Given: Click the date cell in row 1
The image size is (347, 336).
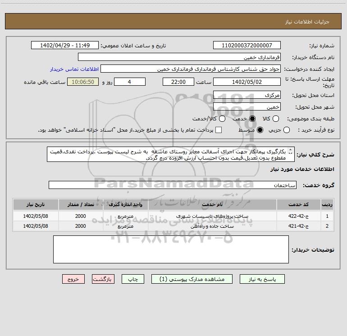Looking at the screenshot, I should tap(36, 216).
